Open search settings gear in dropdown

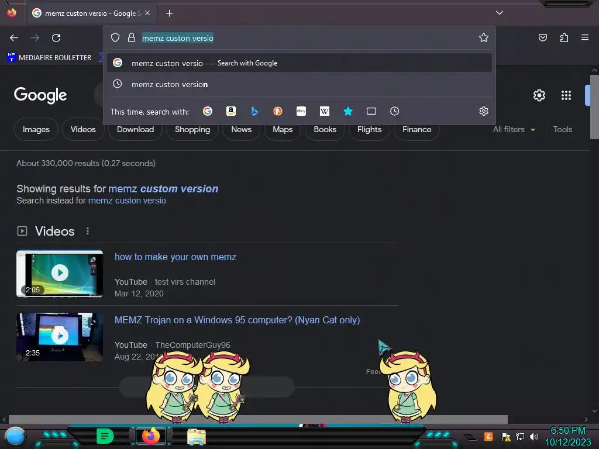(484, 111)
